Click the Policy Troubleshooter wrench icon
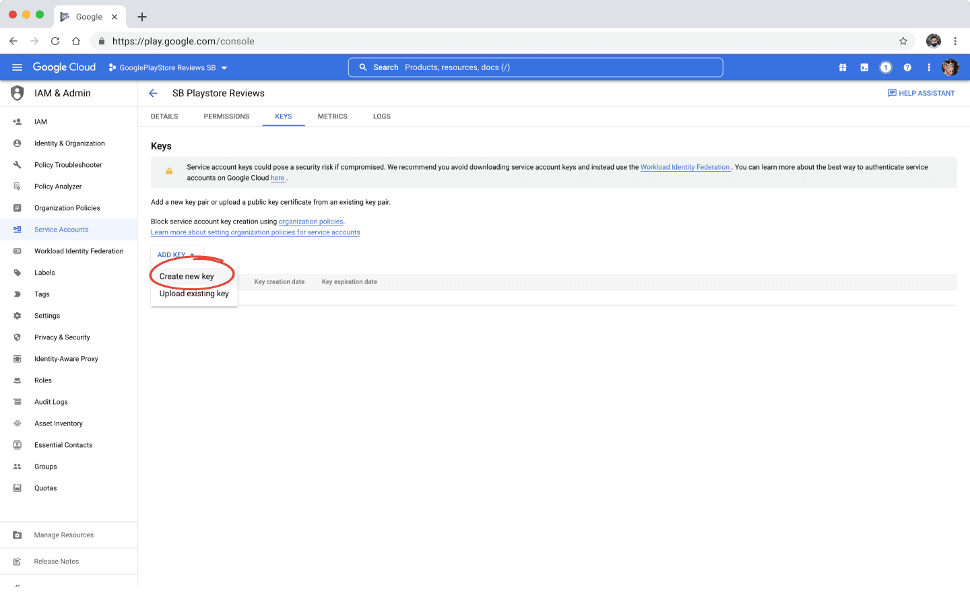The height and width of the screenshot is (604, 970). 18,165
